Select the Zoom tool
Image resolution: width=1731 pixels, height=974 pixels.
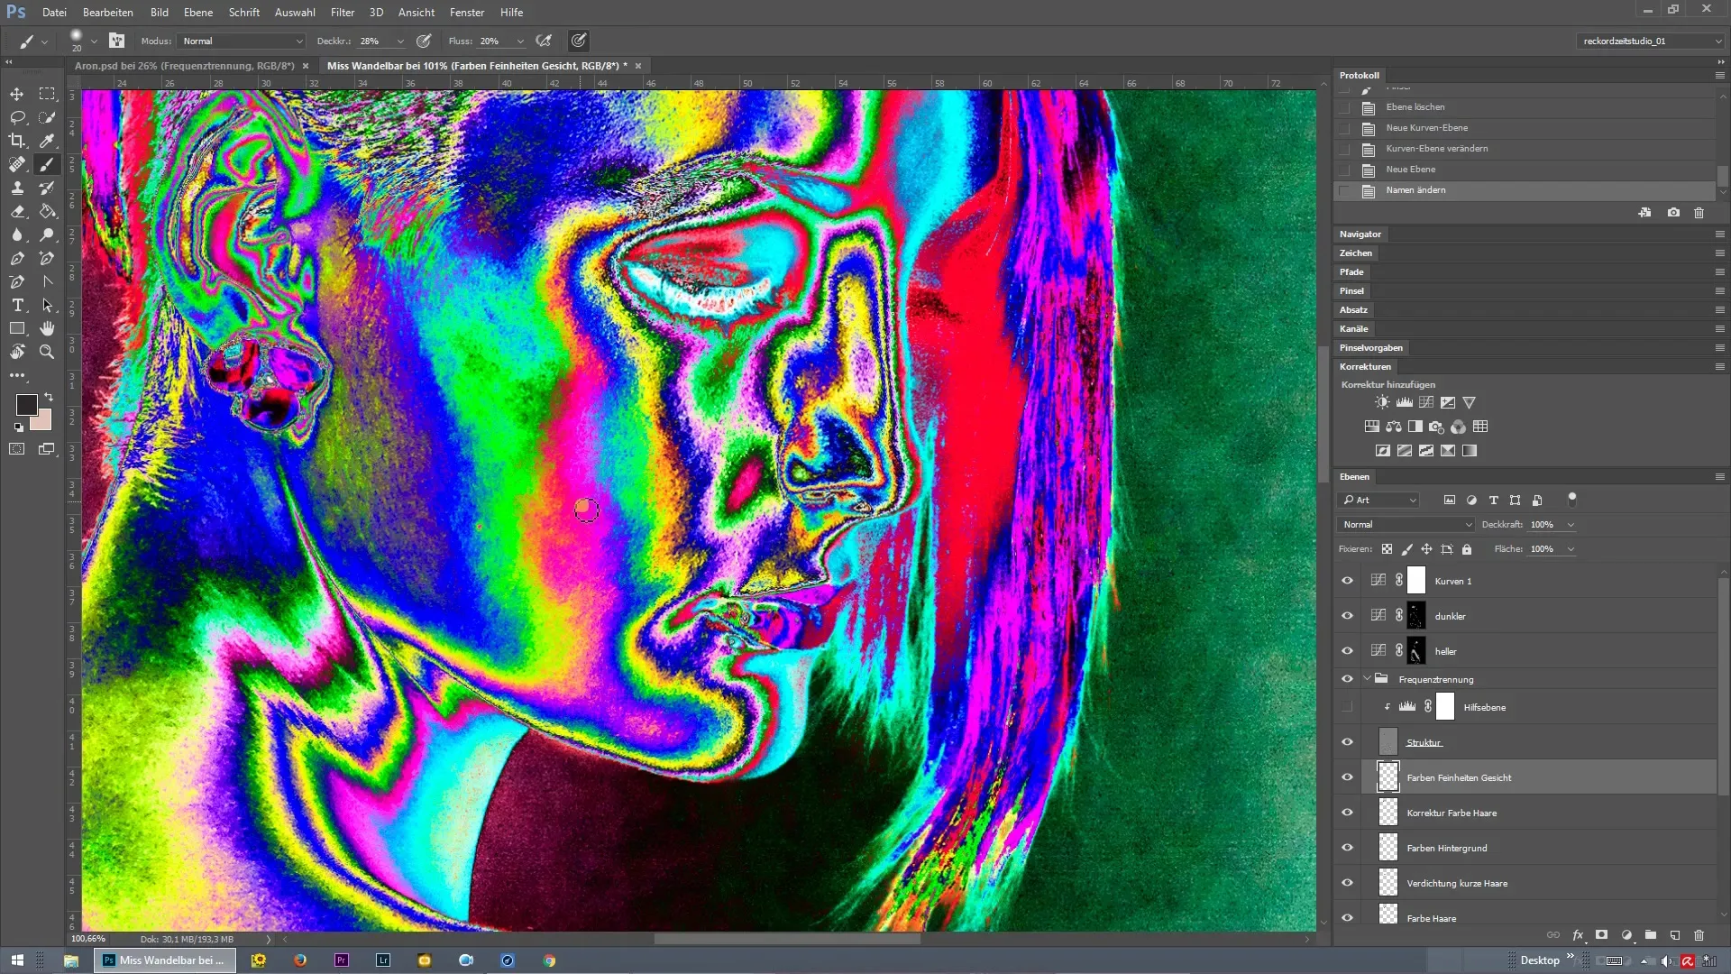(x=47, y=352)
